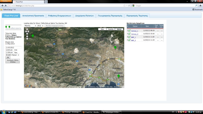This screenshot has width=203, height=114.
Task: Click green map marker number 1 near Aspropyrgos
Action: click(119, 76)
